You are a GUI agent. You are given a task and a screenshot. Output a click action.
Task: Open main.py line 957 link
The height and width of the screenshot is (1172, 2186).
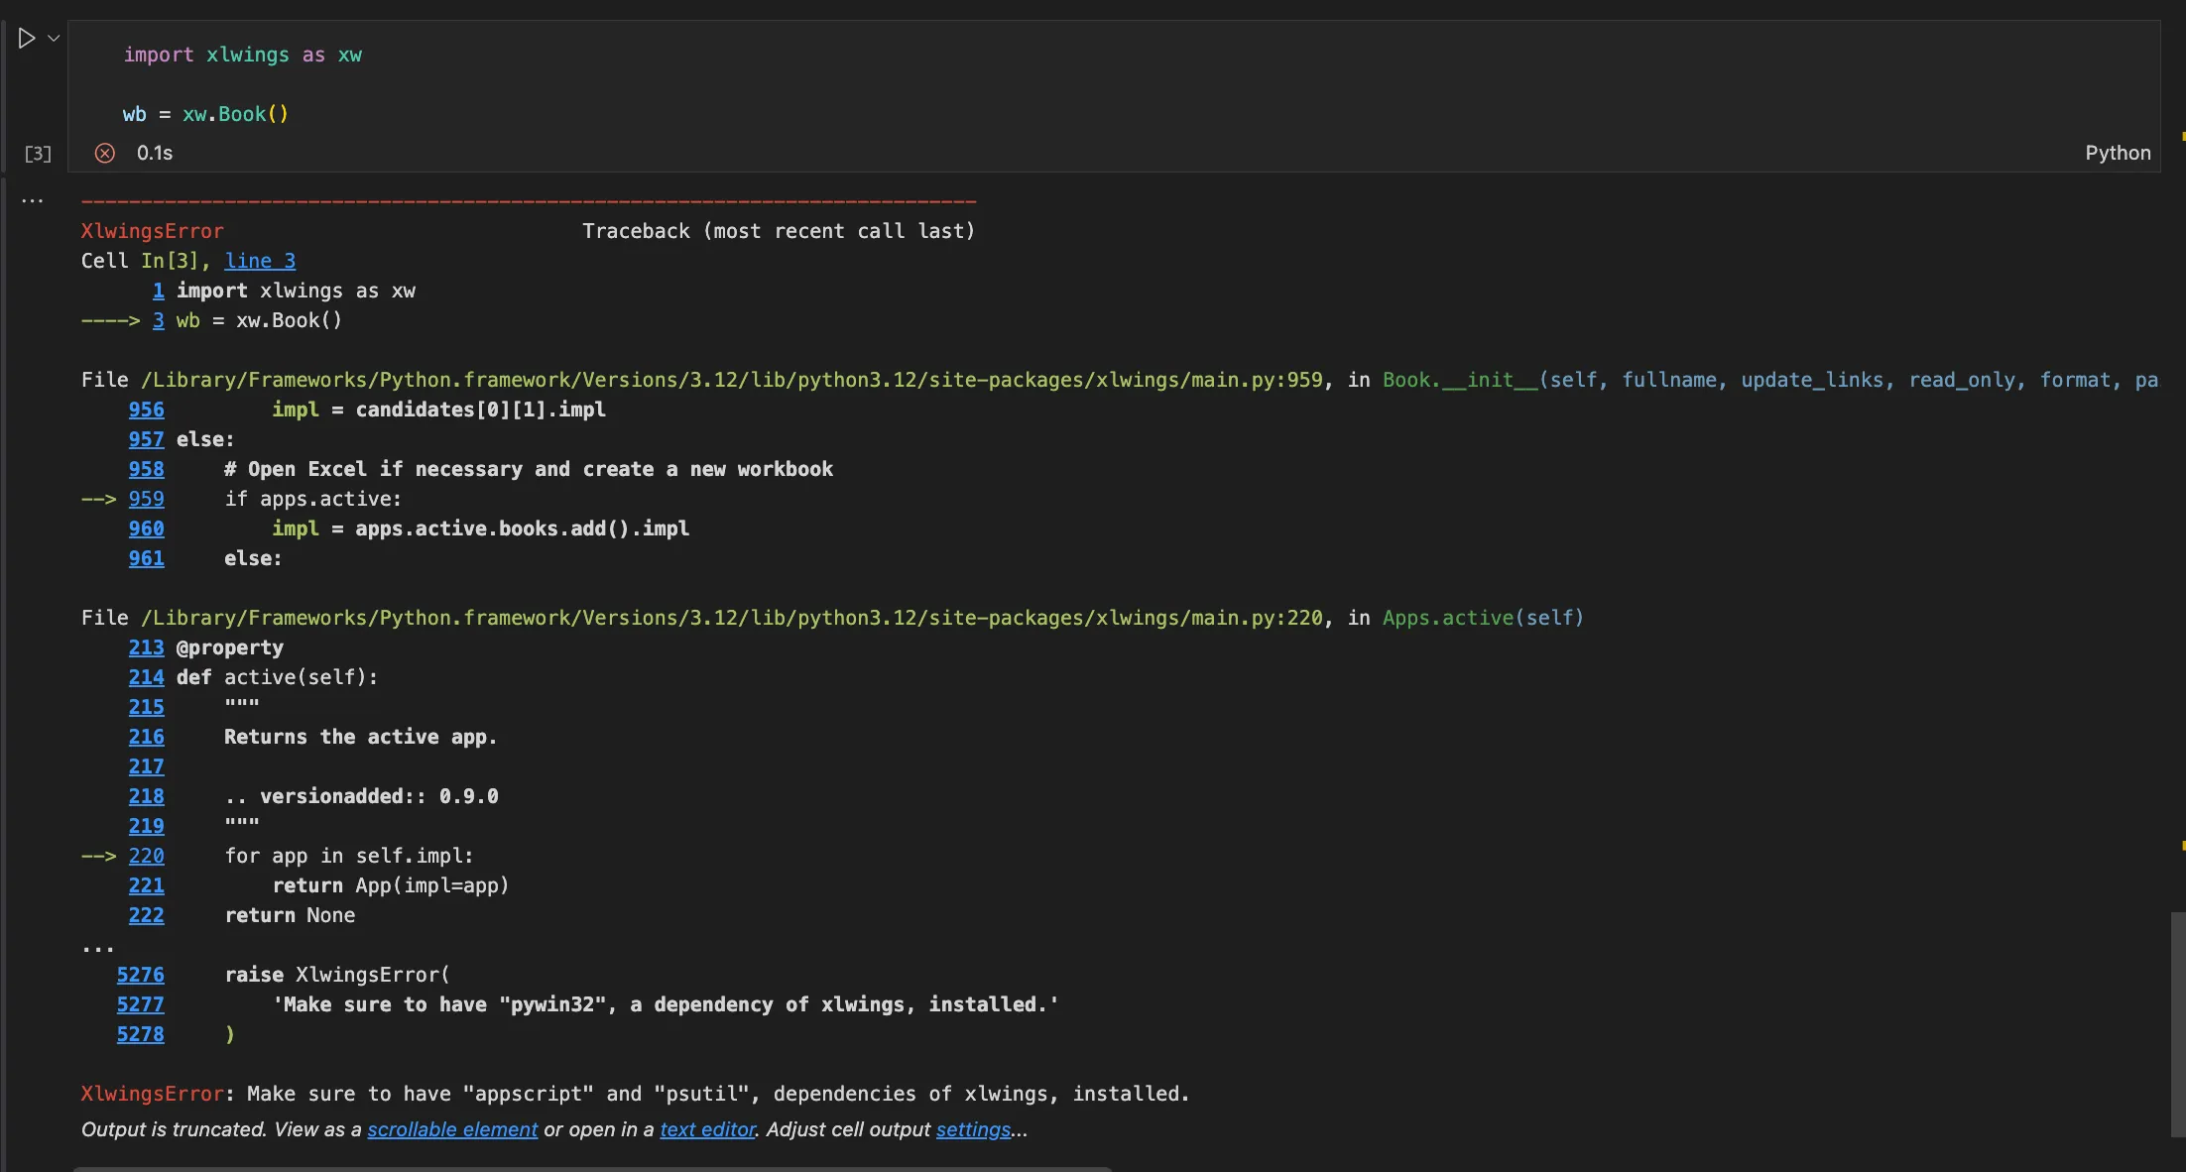point(147,439)
